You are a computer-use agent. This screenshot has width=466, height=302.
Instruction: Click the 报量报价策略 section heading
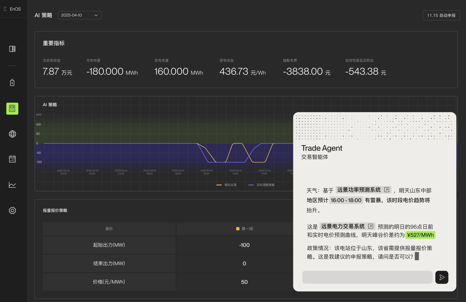55,210
